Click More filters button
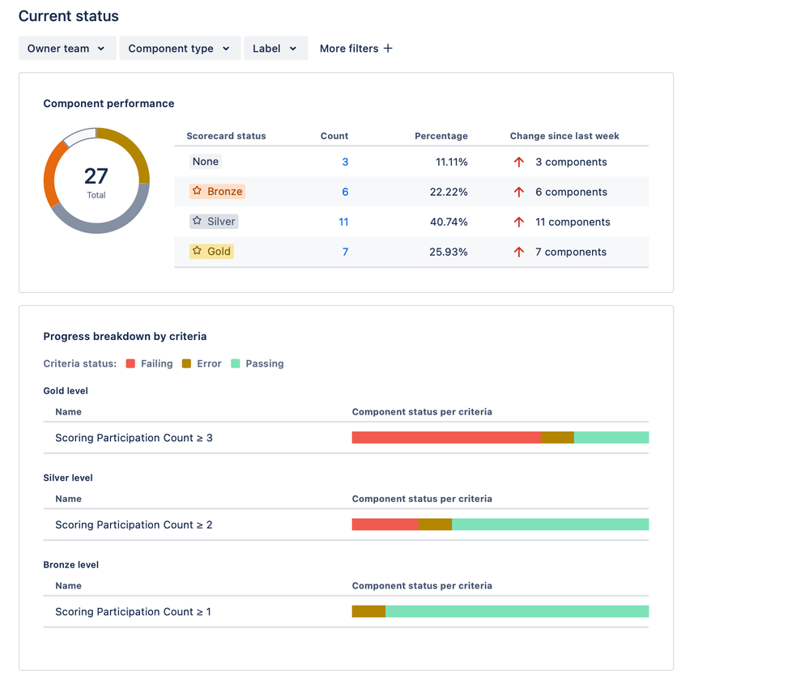 click(x=356, y=49)
